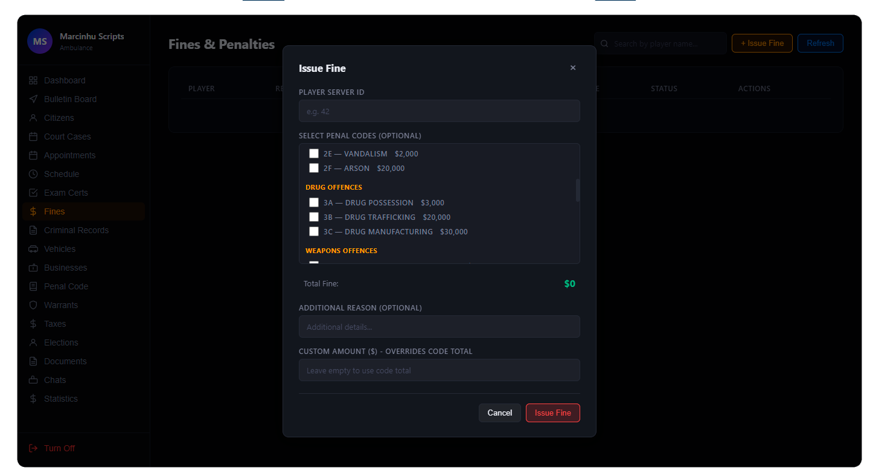This screenshot has height=476, width=873.
Task: Open the Penal Code menu item
Action: point(66,286)
